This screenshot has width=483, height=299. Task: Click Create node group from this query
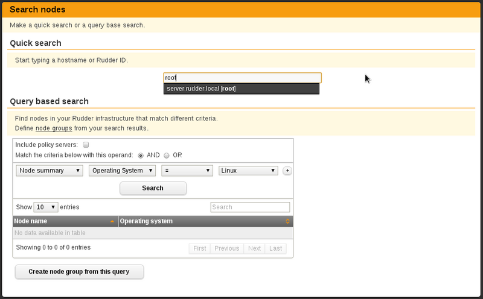coord(79,272)
